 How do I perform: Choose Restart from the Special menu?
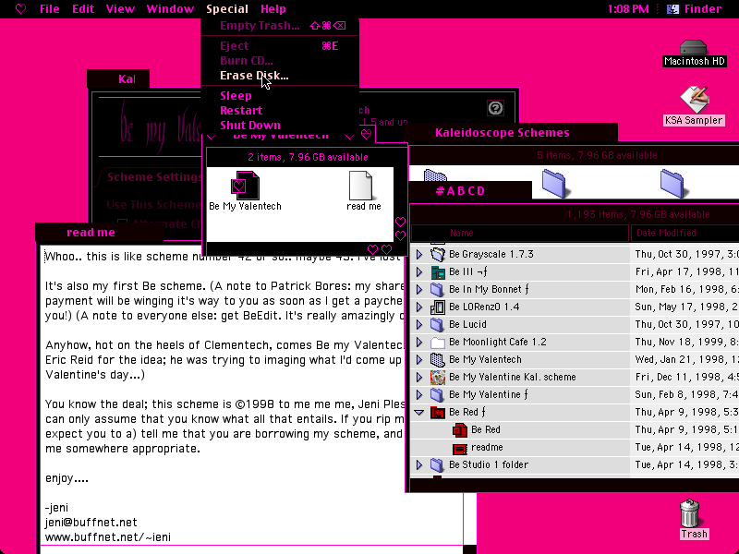point(280,111)
